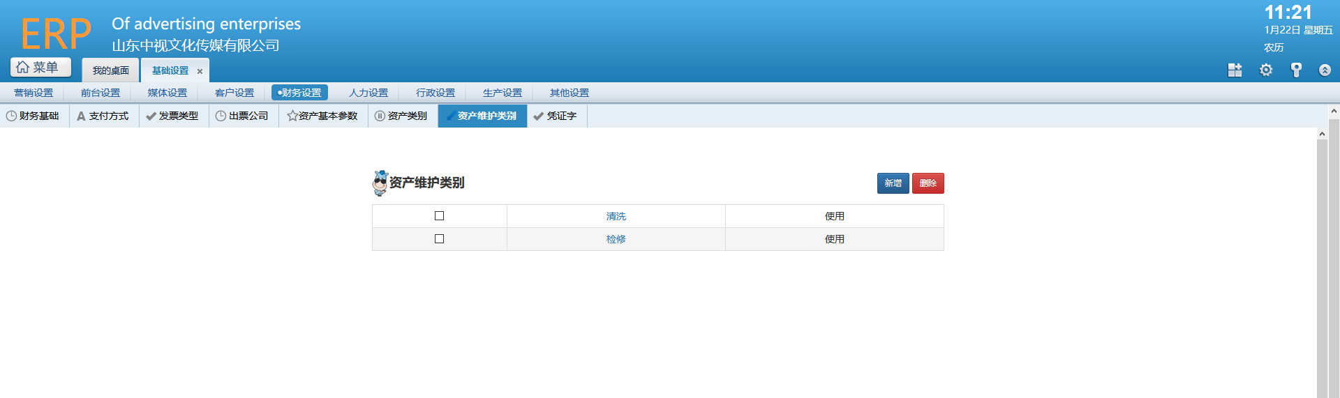
Task: Click the 山东中视文化传媒有限公司 company name
Action: coord(195,45)
